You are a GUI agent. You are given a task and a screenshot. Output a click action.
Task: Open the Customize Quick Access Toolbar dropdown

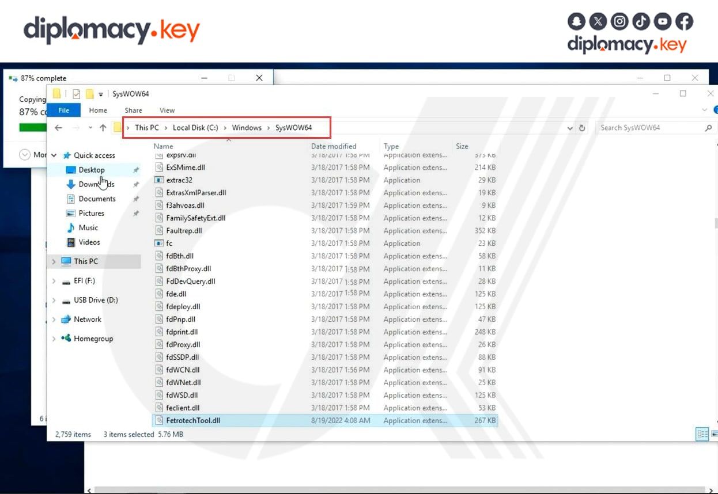[100, 93]
